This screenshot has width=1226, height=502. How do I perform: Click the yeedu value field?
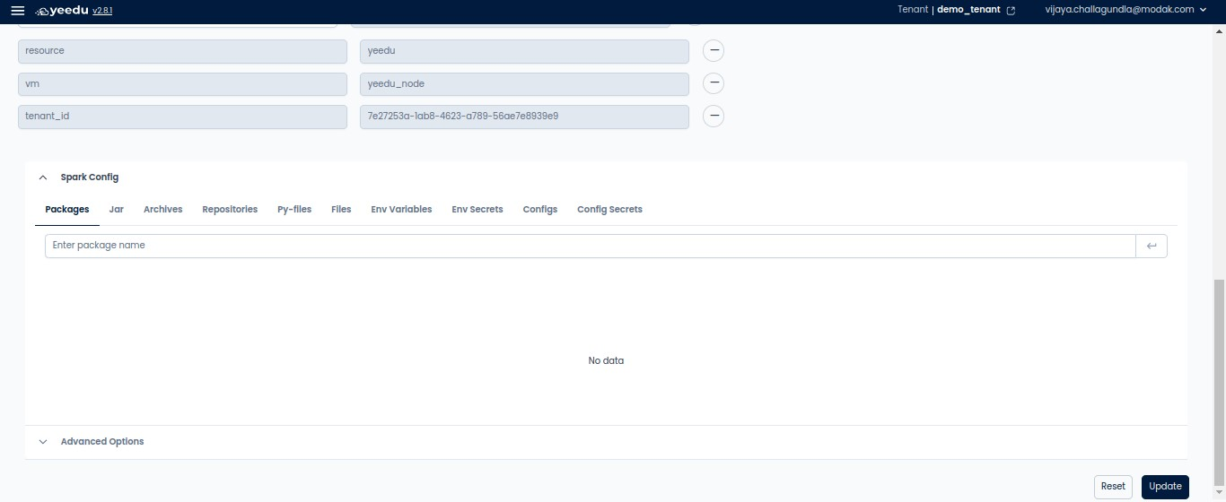click(x=524, y=51)
